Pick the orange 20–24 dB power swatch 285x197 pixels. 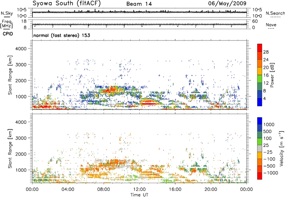click(x=260, y=63)
